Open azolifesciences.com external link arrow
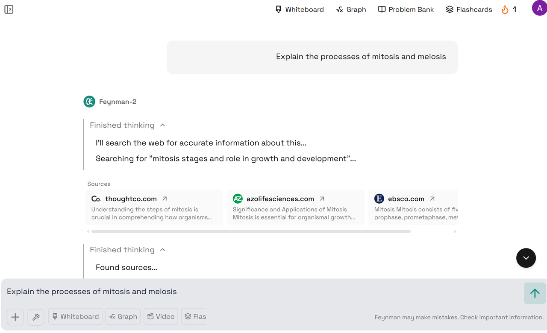Image resolution: width=547 pixels, height=333 pixels. click(322, 199)
